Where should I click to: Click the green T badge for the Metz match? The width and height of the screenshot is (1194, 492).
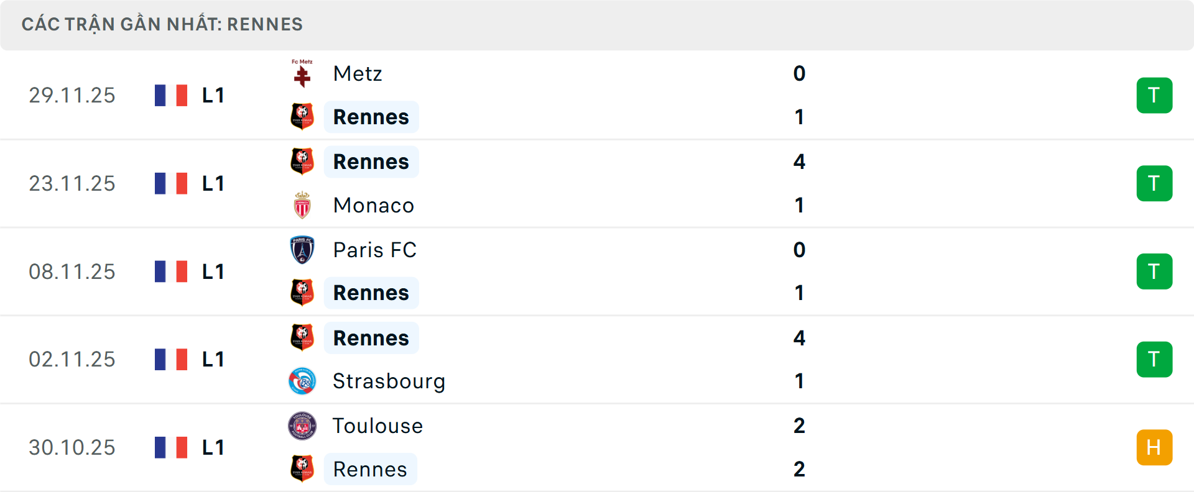[x=1154, y=95]
